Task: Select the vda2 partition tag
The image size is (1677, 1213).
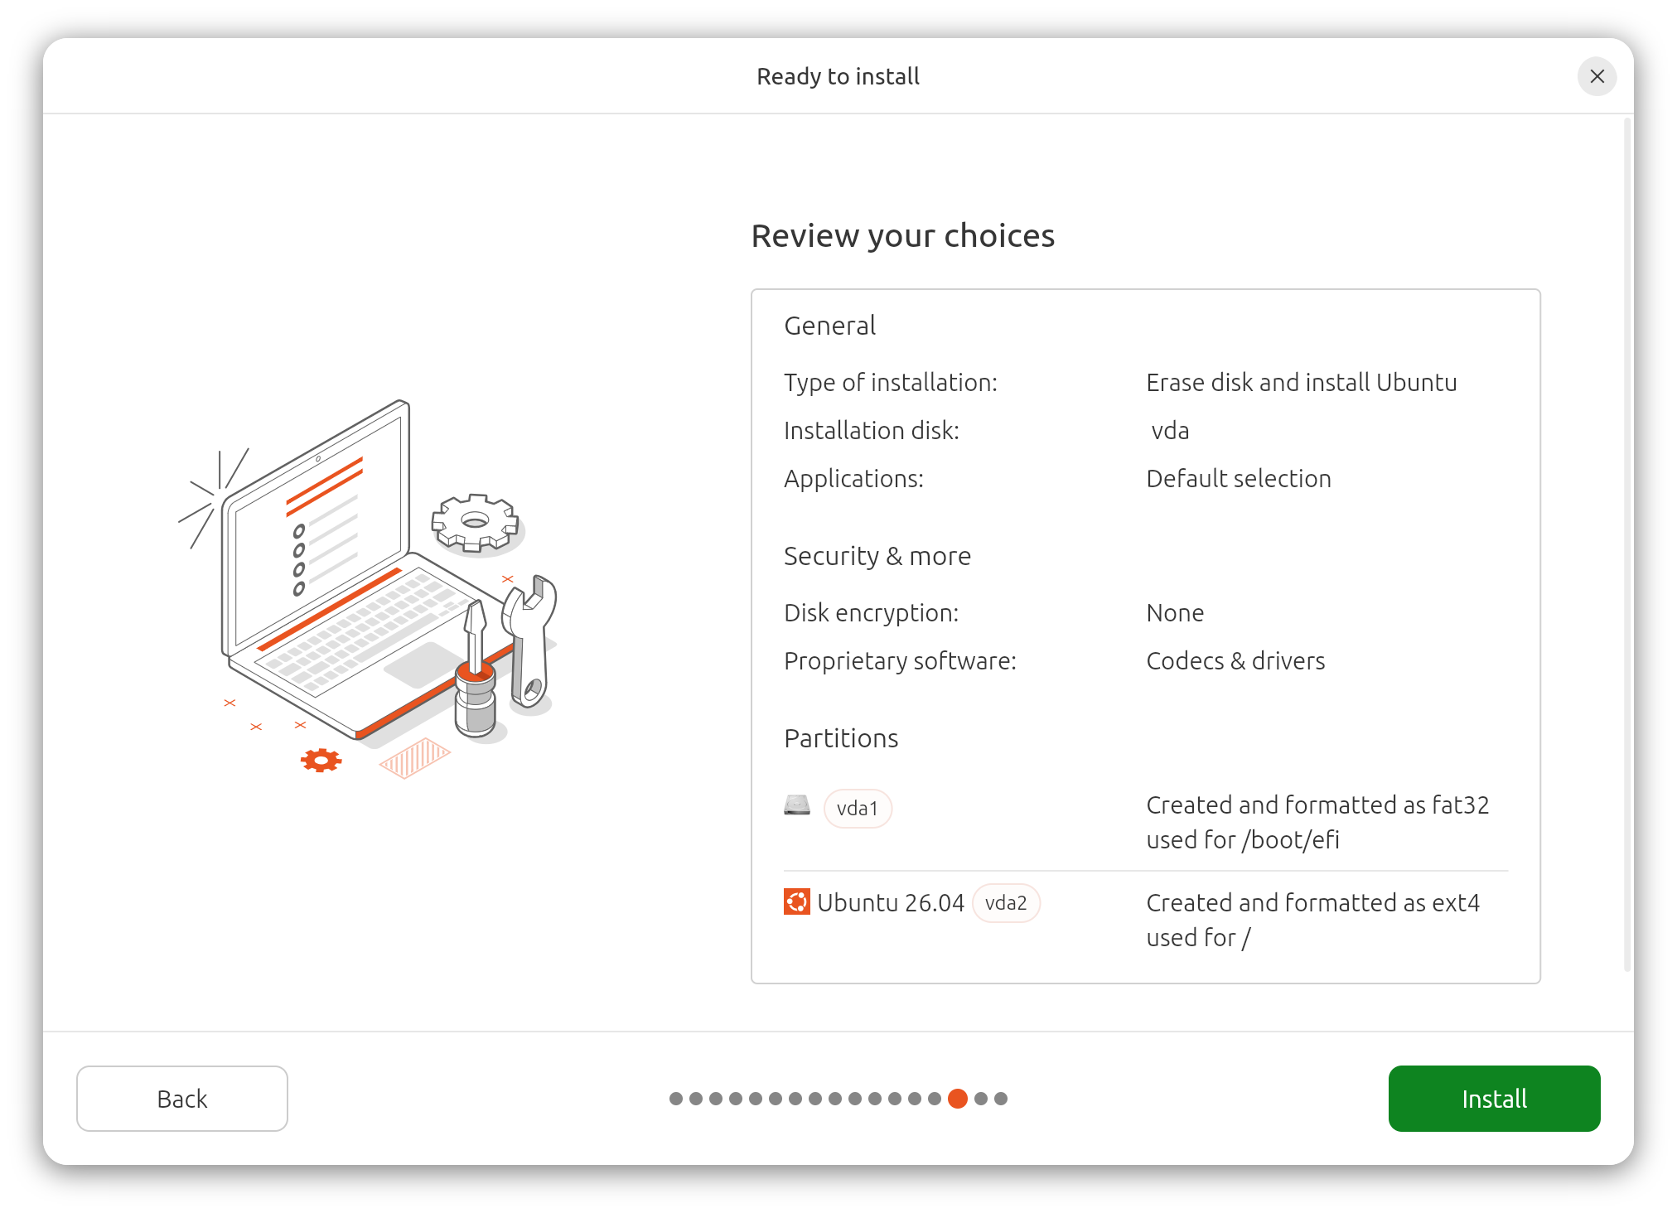Action: tap(1006, 902)
